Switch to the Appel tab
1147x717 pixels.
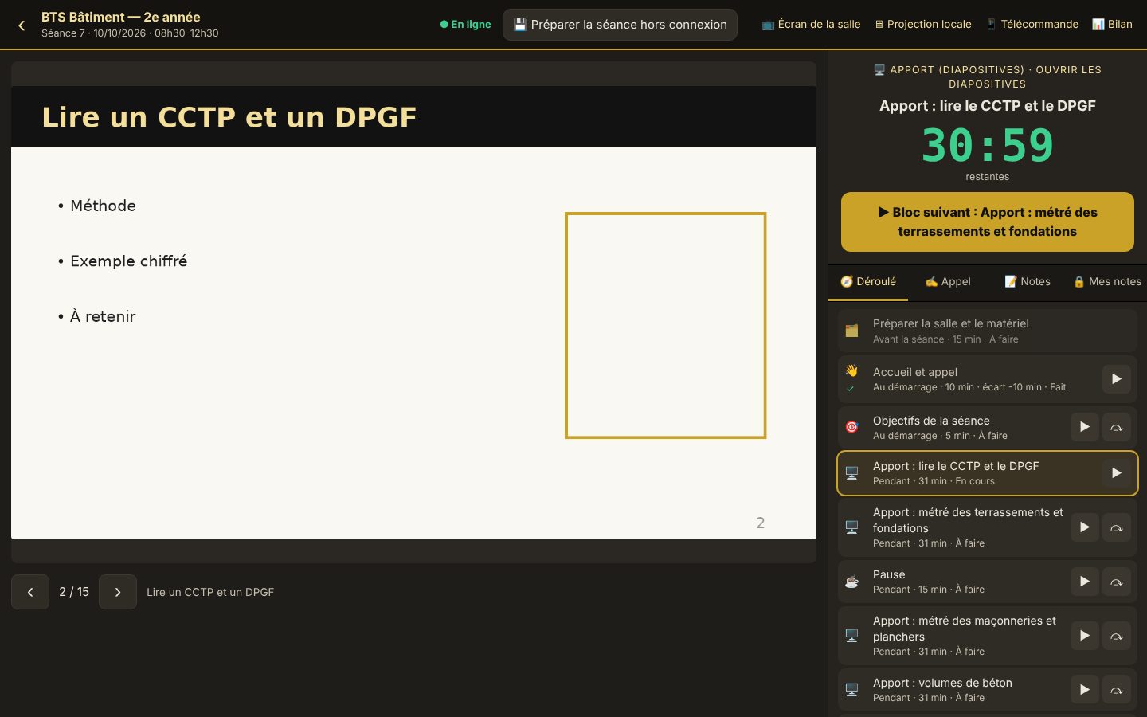tap(948, 281)
